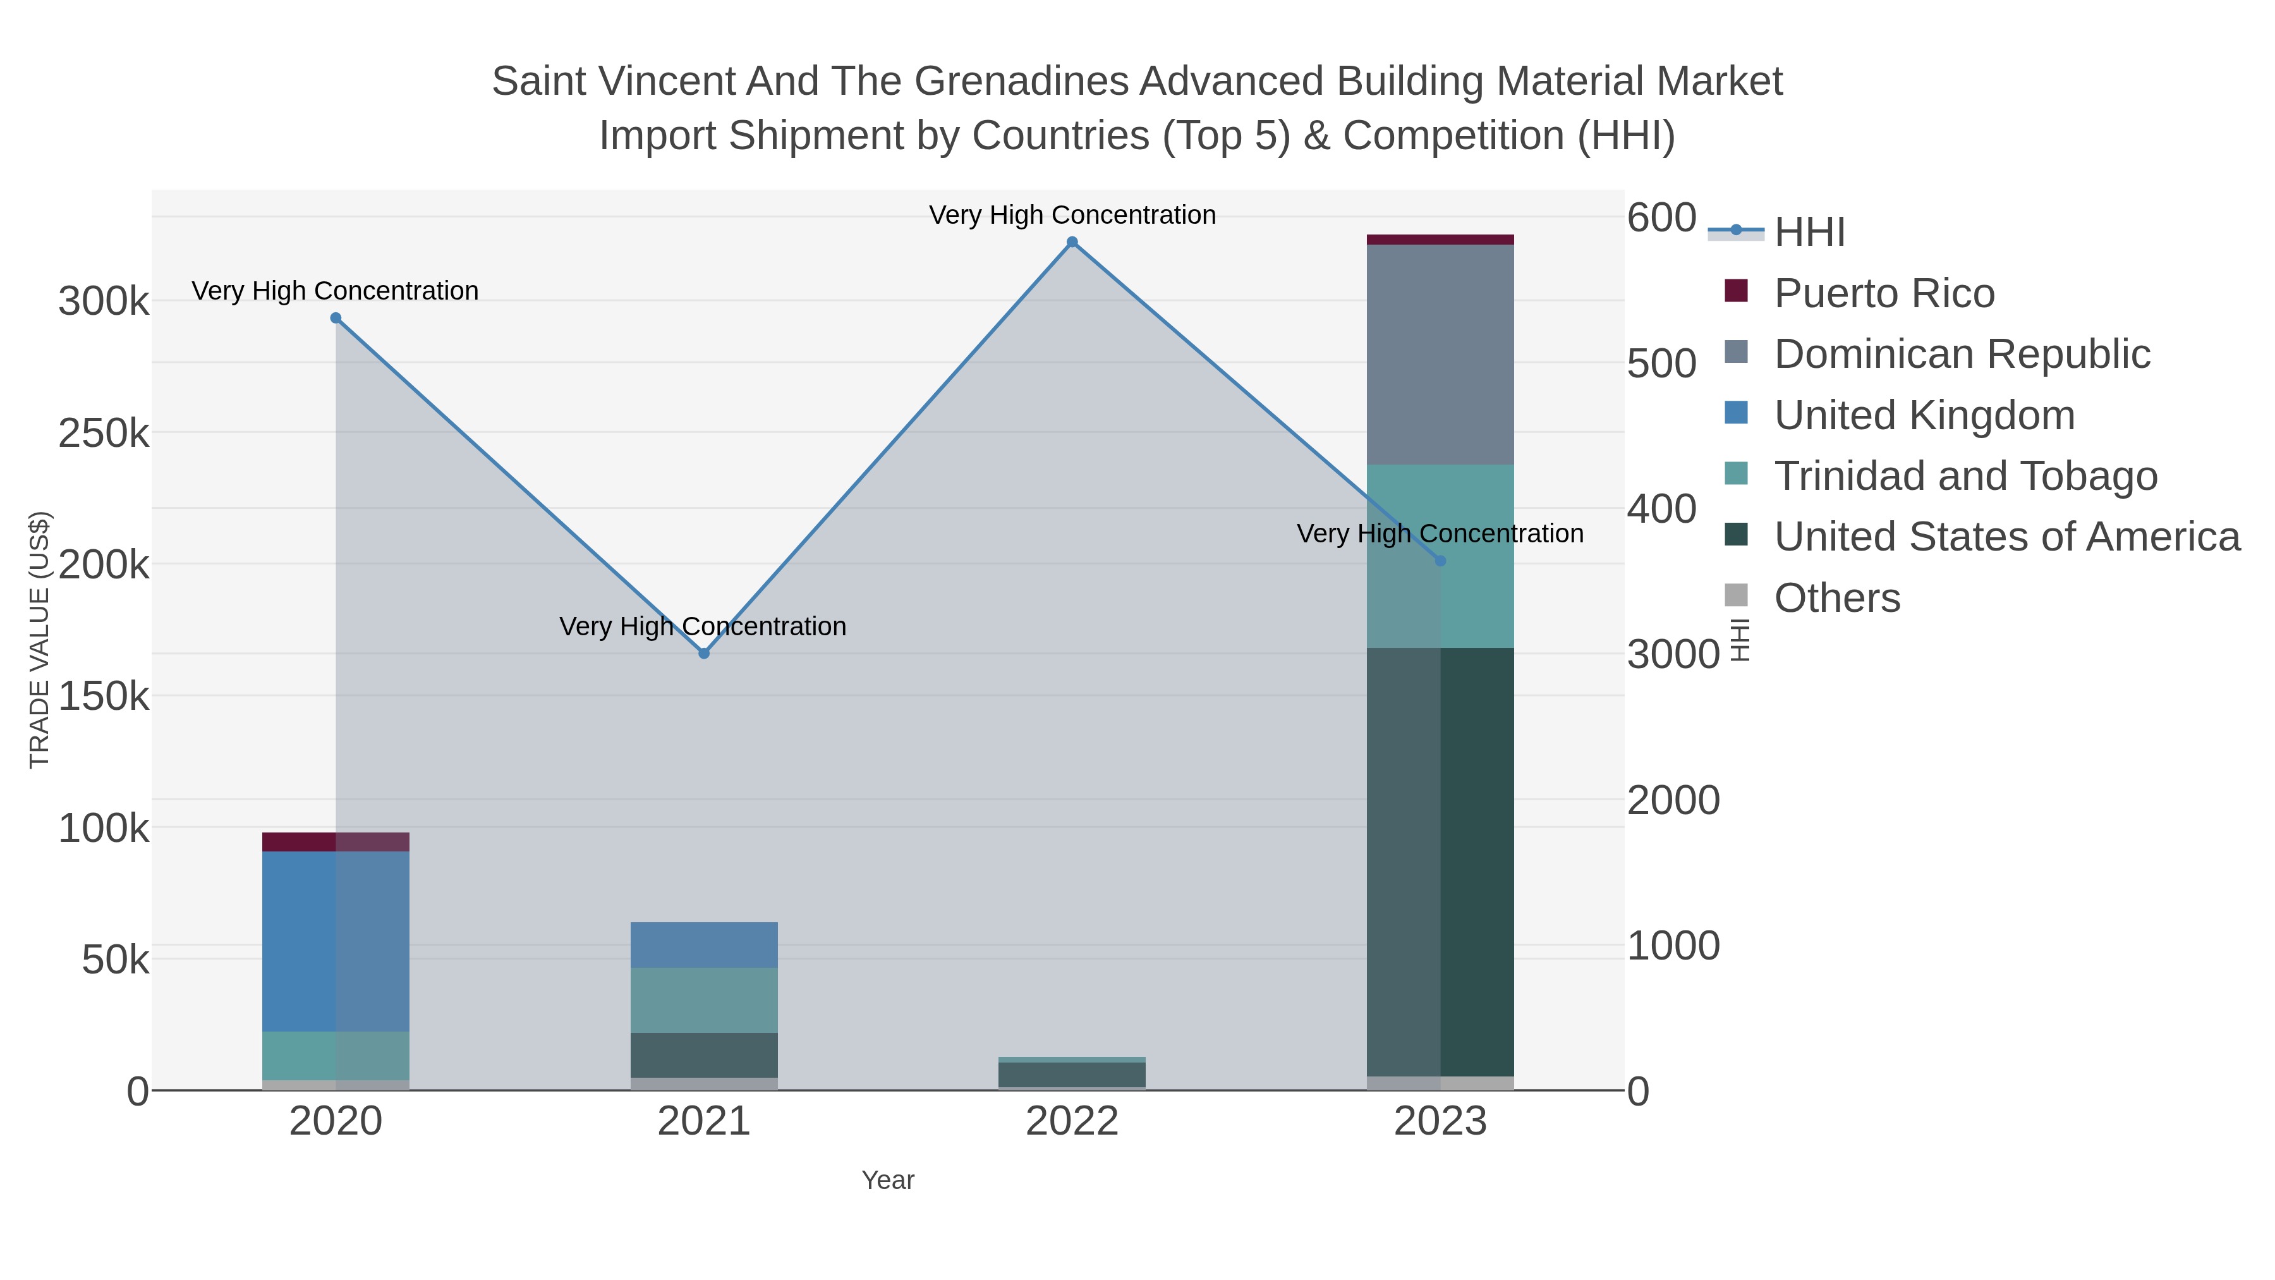Click the HHI line marker for 2021
The image size is (2275, 1280).
(x=704, y=654)
